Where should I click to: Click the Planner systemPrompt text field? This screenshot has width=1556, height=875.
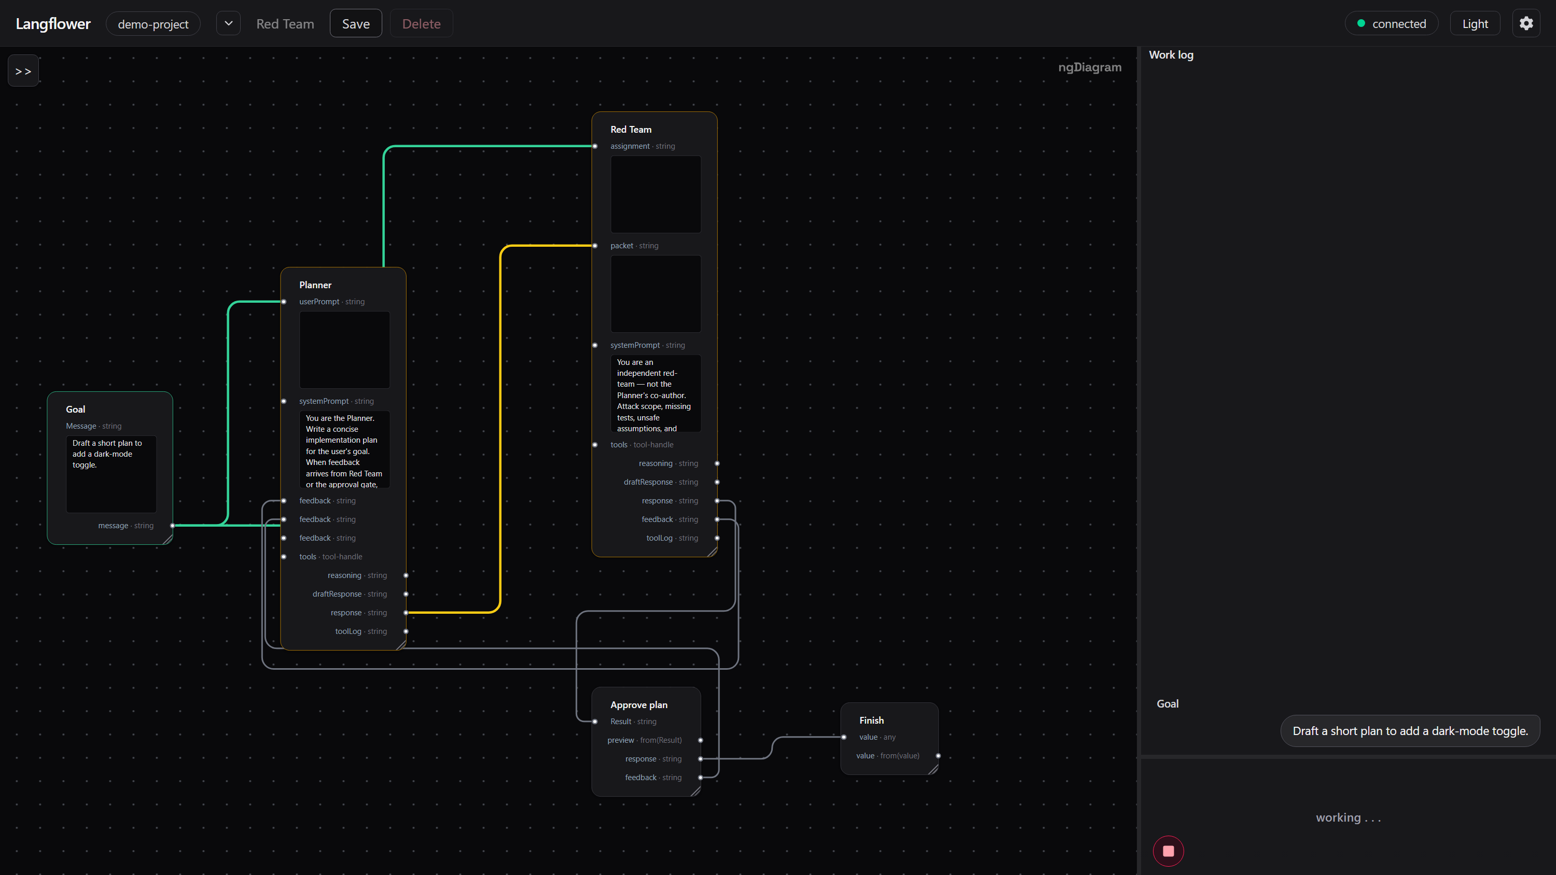344,449
